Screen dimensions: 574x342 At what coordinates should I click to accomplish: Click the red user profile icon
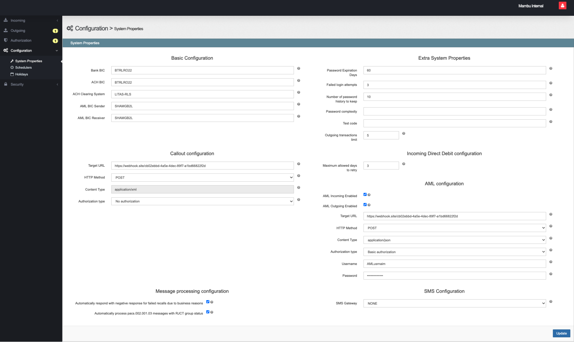(562, 6)
